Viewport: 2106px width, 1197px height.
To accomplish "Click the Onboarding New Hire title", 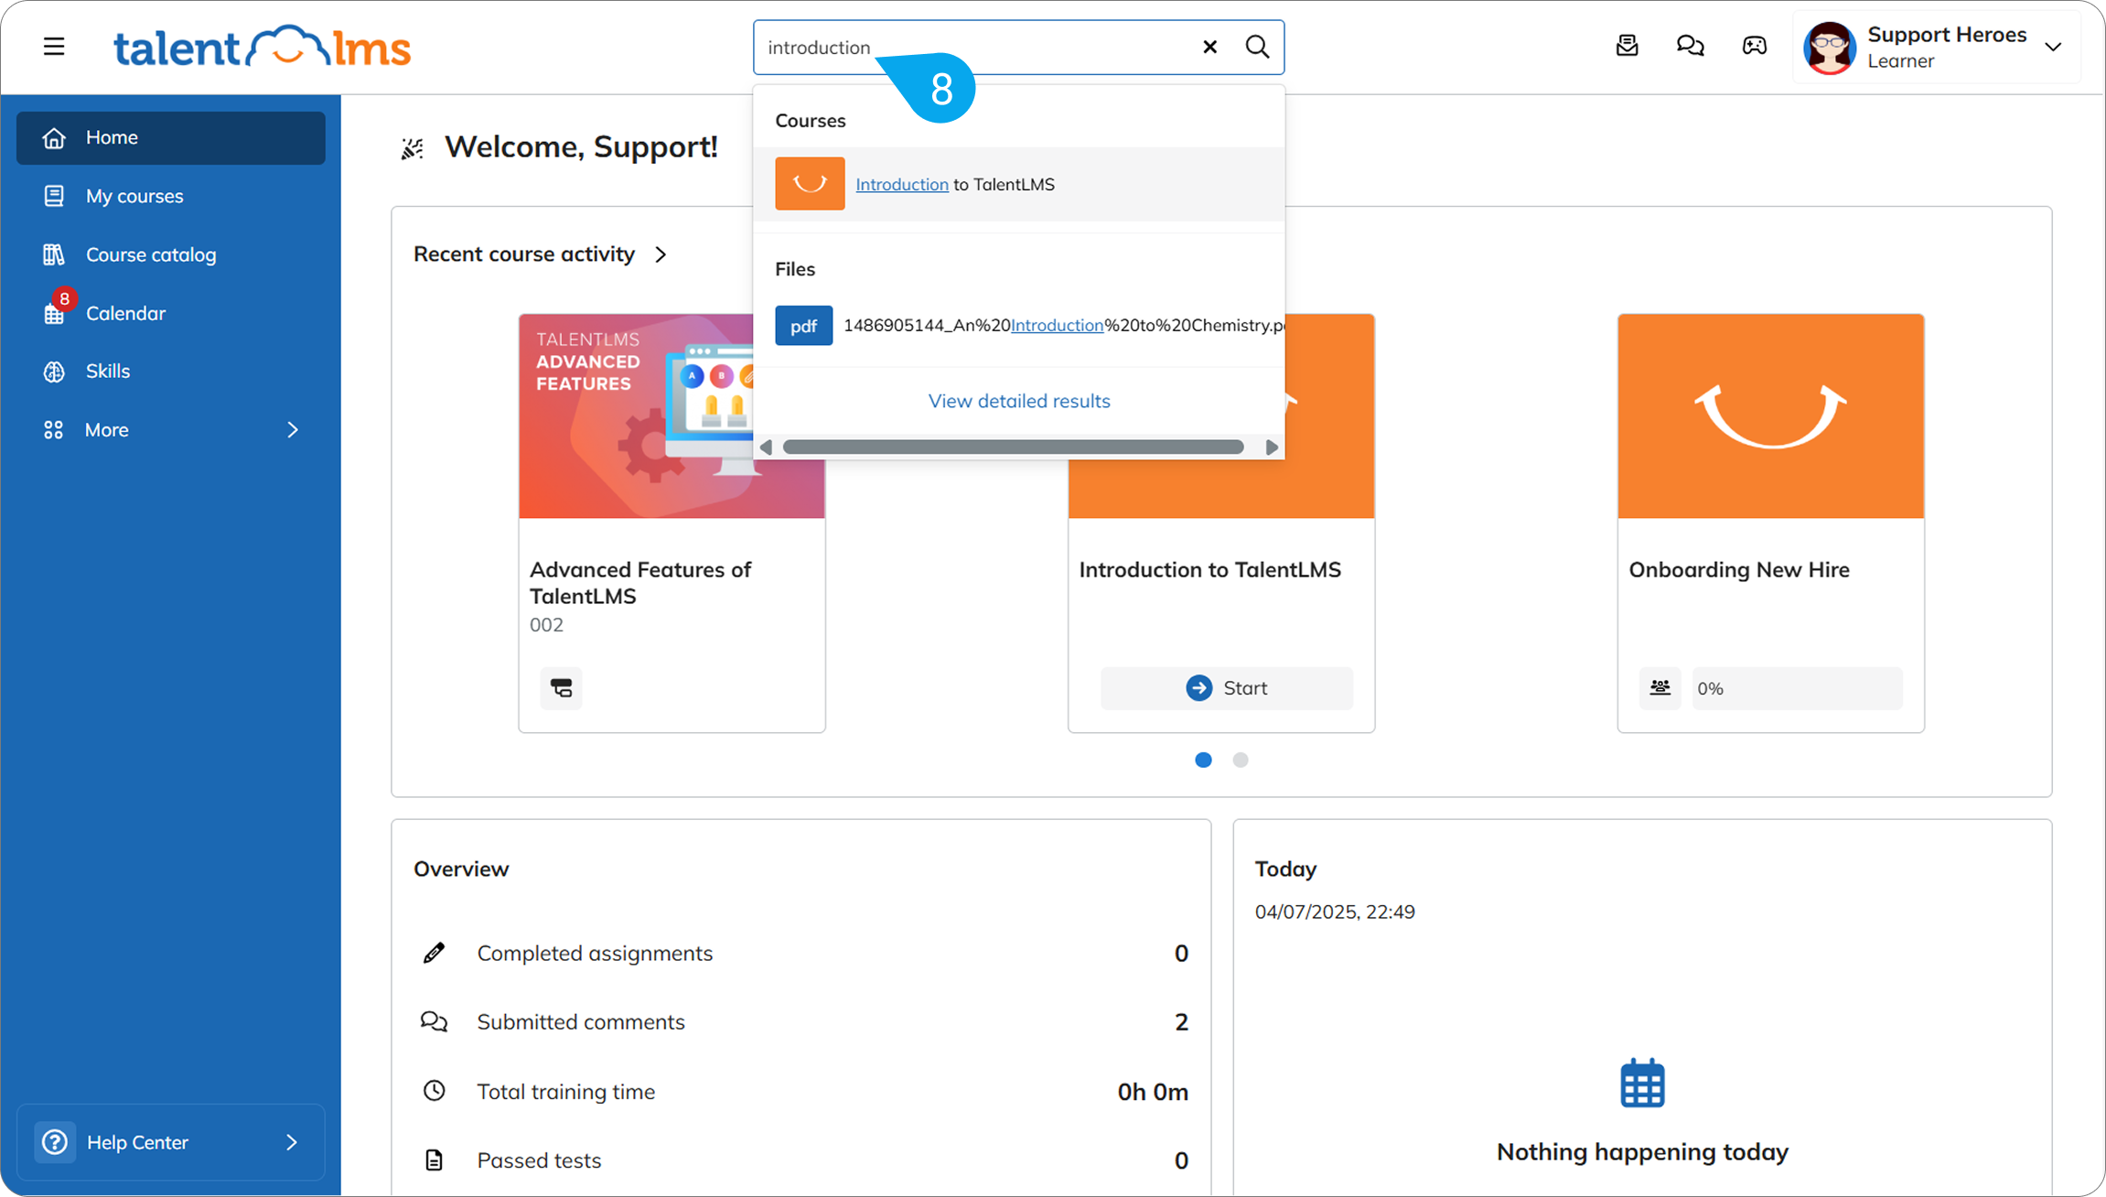I will tap(1738, 569).
